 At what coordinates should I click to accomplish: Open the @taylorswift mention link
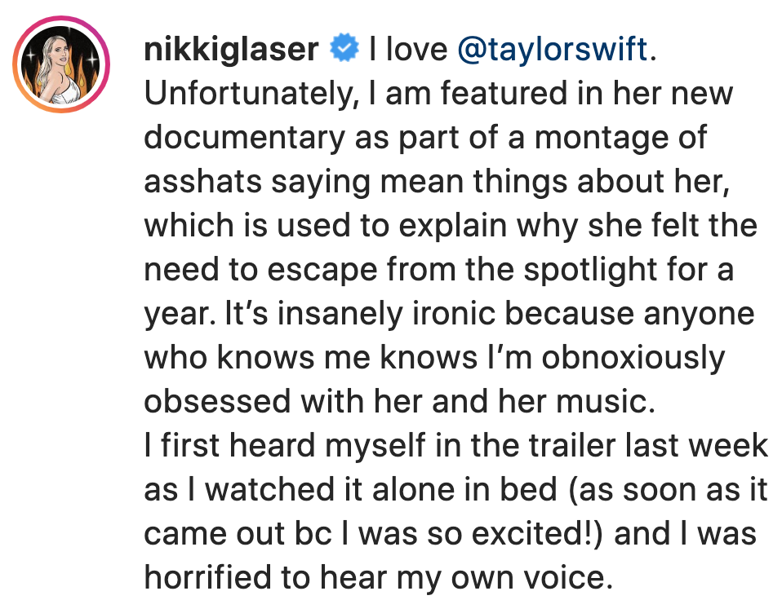pos(553,49)
